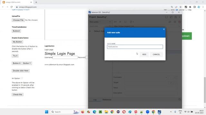The width and height of the screenshot is (206, 115).
Task: Toggle disable breakpoints icon
Action: (170, 22)
